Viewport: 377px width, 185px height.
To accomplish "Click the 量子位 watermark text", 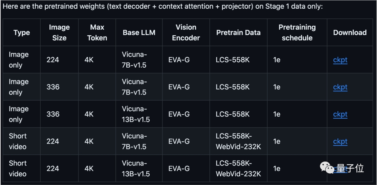I will (x=351, y=168).
